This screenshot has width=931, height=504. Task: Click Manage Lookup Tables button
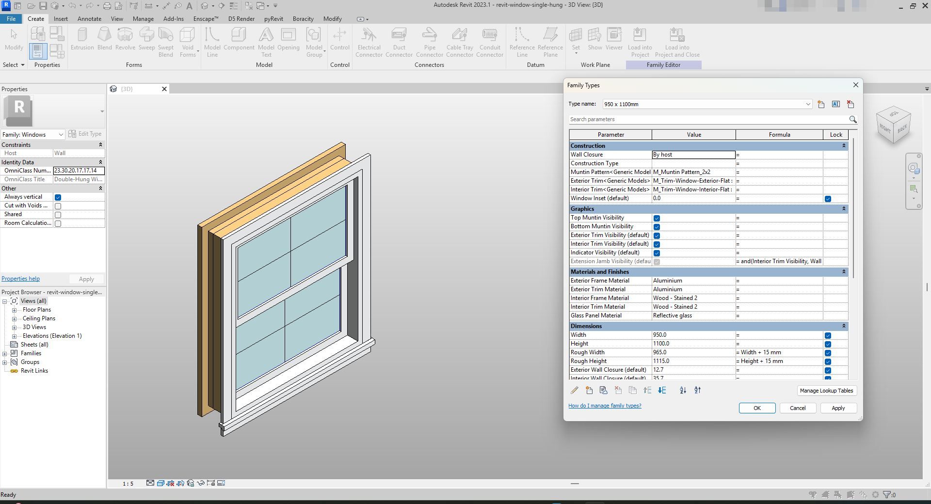tap(826, 391)
